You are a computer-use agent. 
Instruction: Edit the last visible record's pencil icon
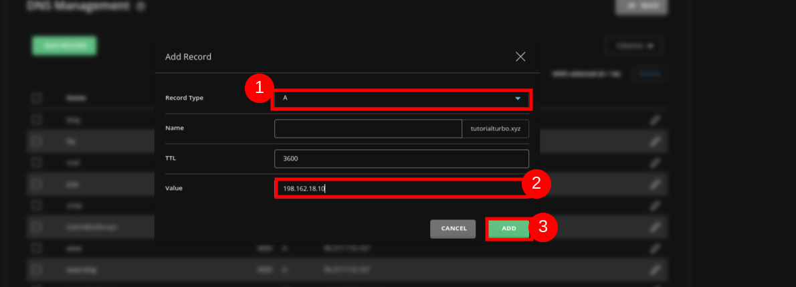[655, 270]
